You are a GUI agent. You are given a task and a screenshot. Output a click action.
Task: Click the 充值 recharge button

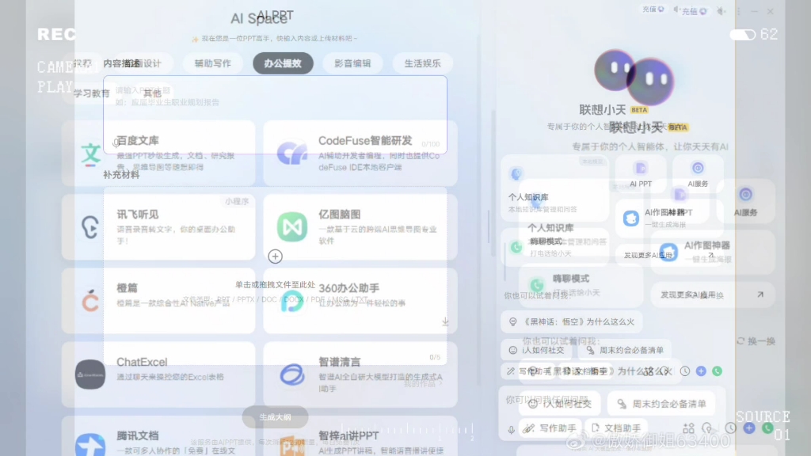[x=652, y=9]
